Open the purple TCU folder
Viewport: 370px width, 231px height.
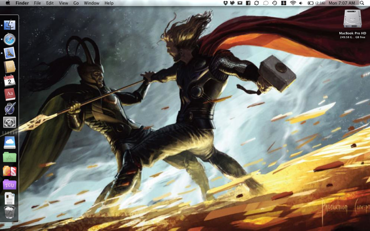click(x=10, y=185)
